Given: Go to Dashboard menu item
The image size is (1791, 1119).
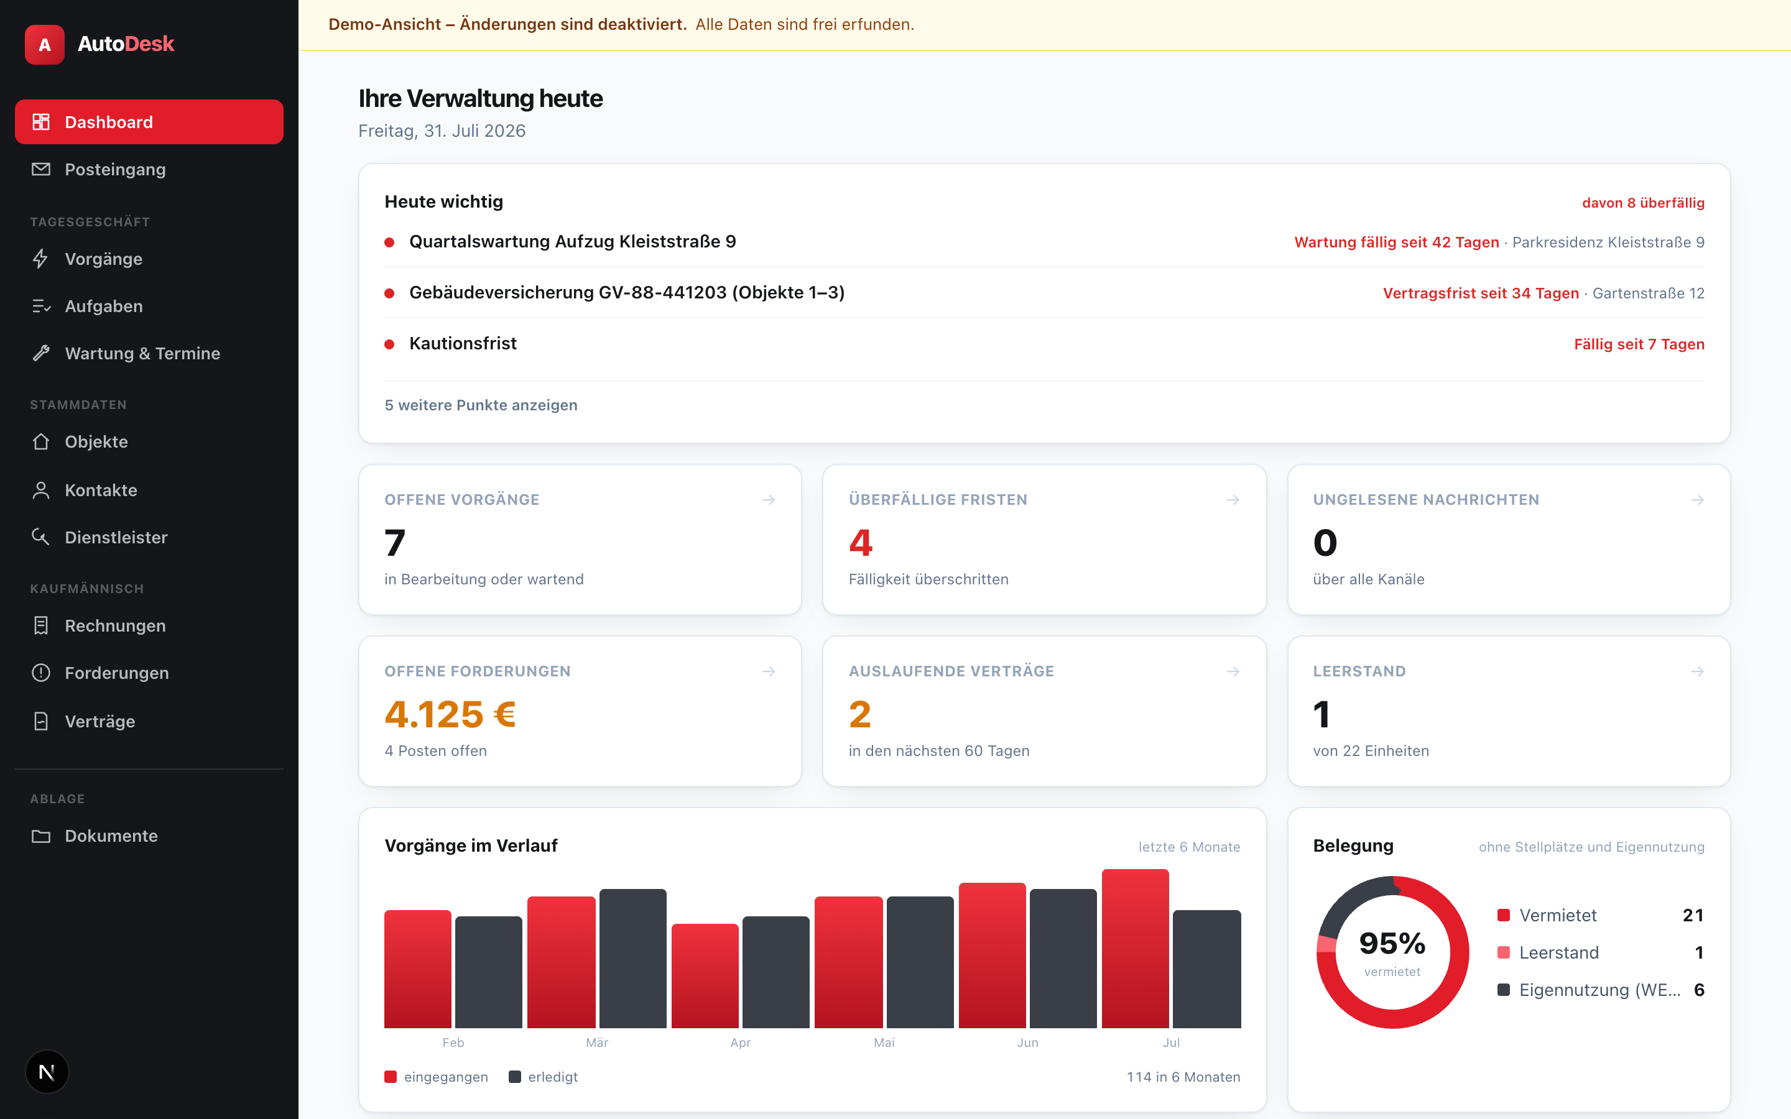Looking at the screenshot, I should [149, 122].
